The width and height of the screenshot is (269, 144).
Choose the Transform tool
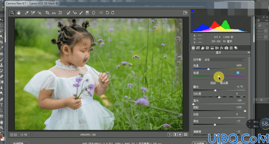60,13
